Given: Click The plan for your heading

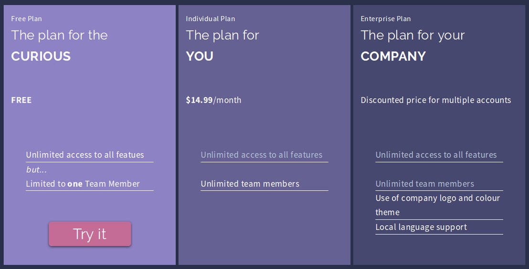Looking at the screenshot, I should click(x=413, y=35).
